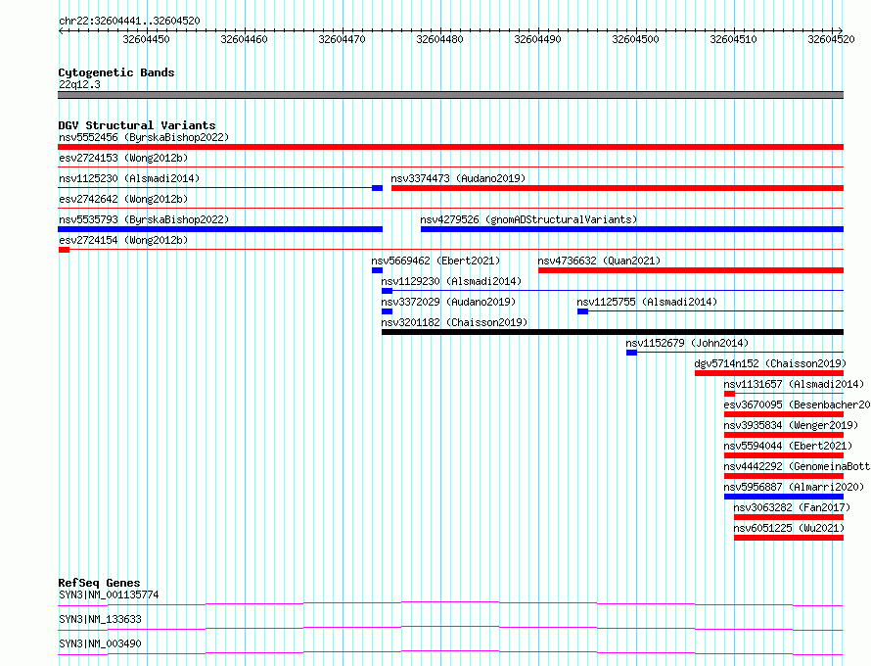Click the RefSeq Genes track title
This screenshot has width=871, height=666.
coord(99,583)
